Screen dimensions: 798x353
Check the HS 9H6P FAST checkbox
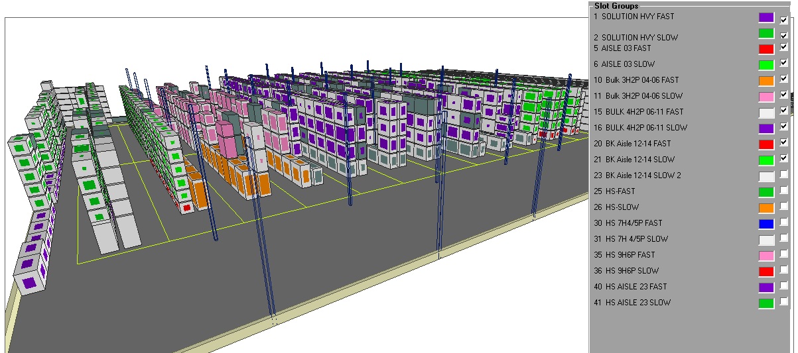784,254
